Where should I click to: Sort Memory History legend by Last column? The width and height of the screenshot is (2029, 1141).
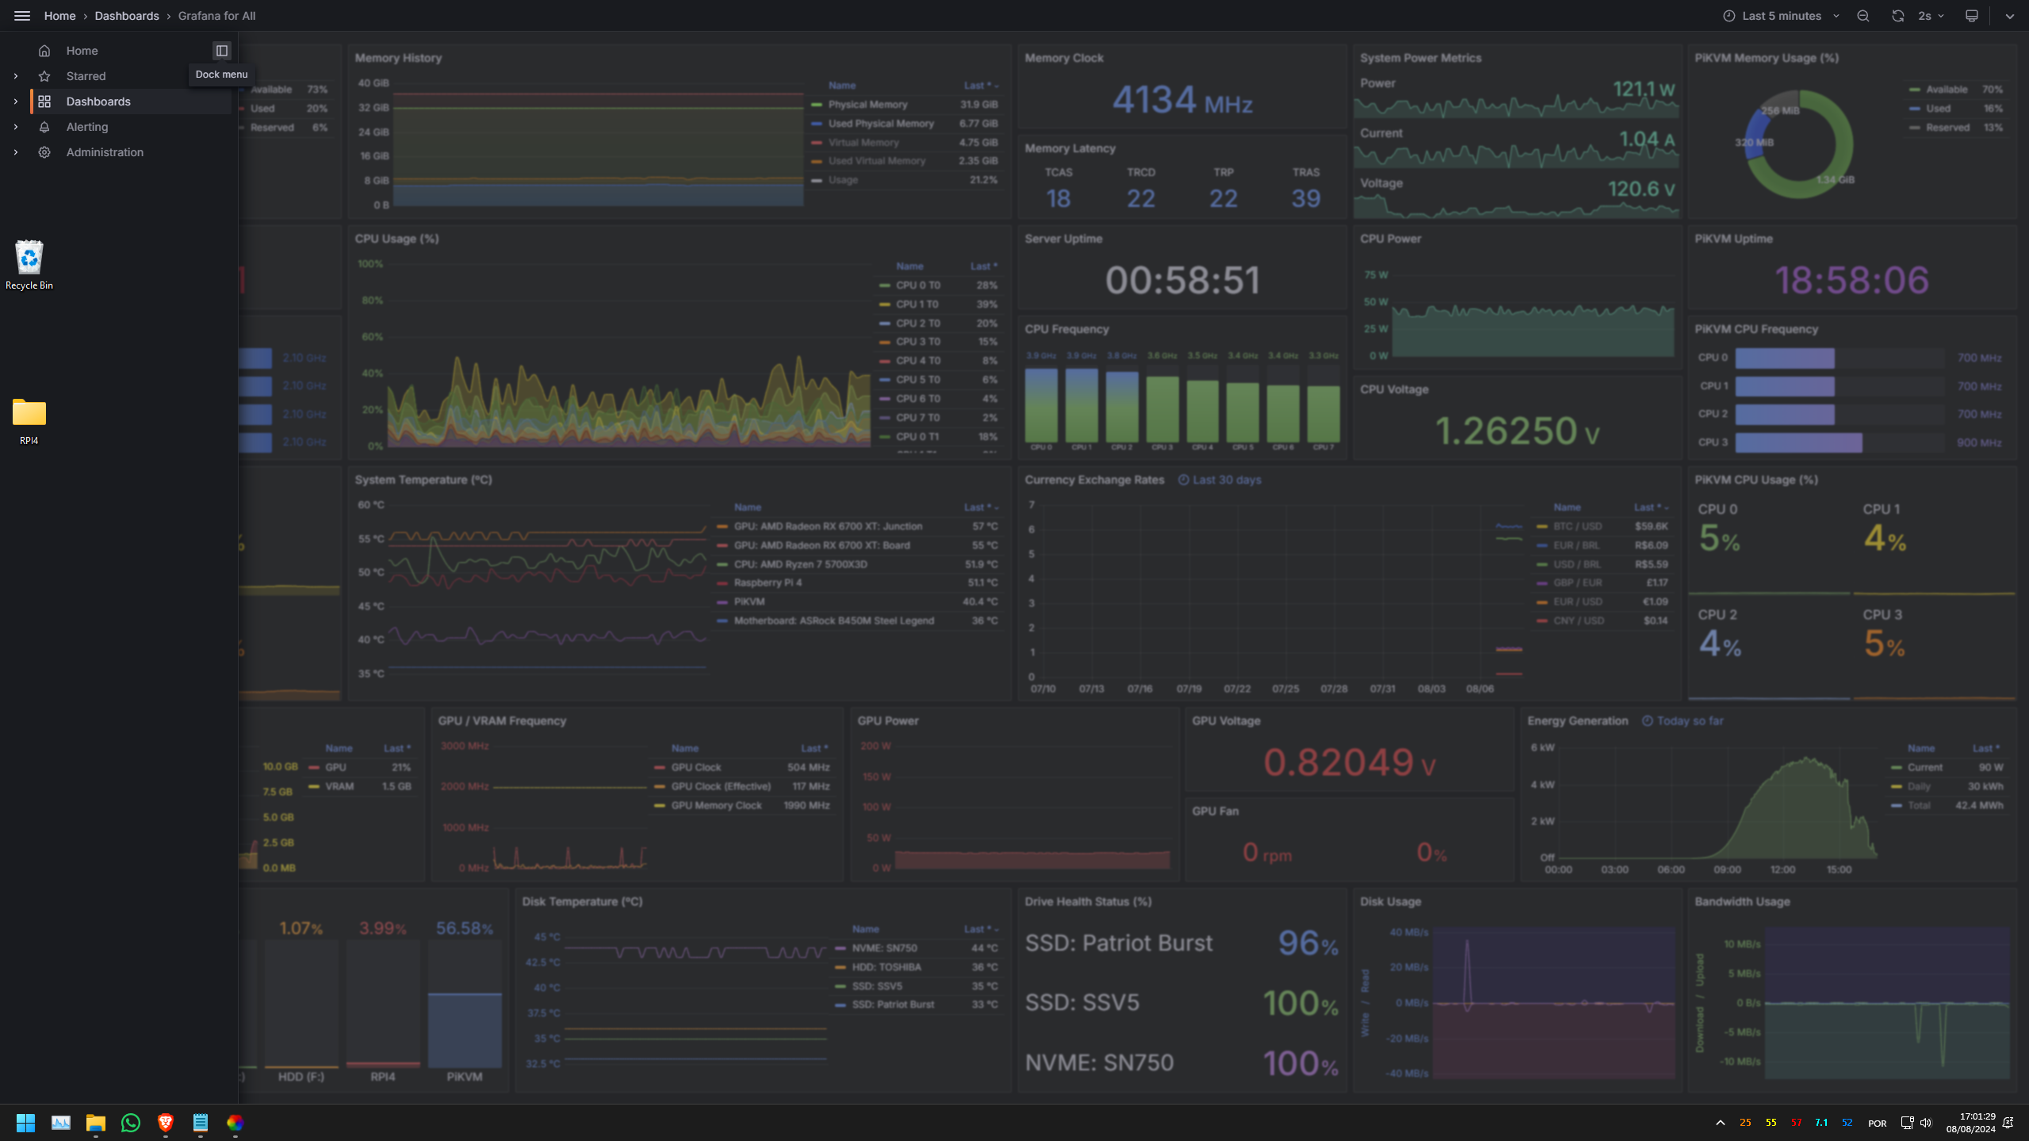pos(981,86)
